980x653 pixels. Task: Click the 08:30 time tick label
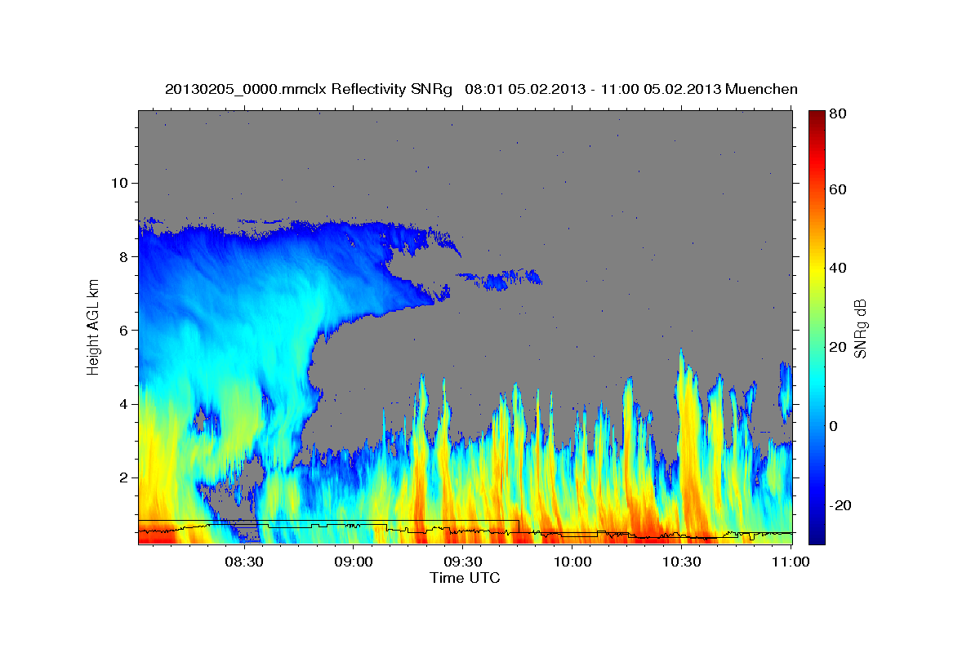point(244,562)
